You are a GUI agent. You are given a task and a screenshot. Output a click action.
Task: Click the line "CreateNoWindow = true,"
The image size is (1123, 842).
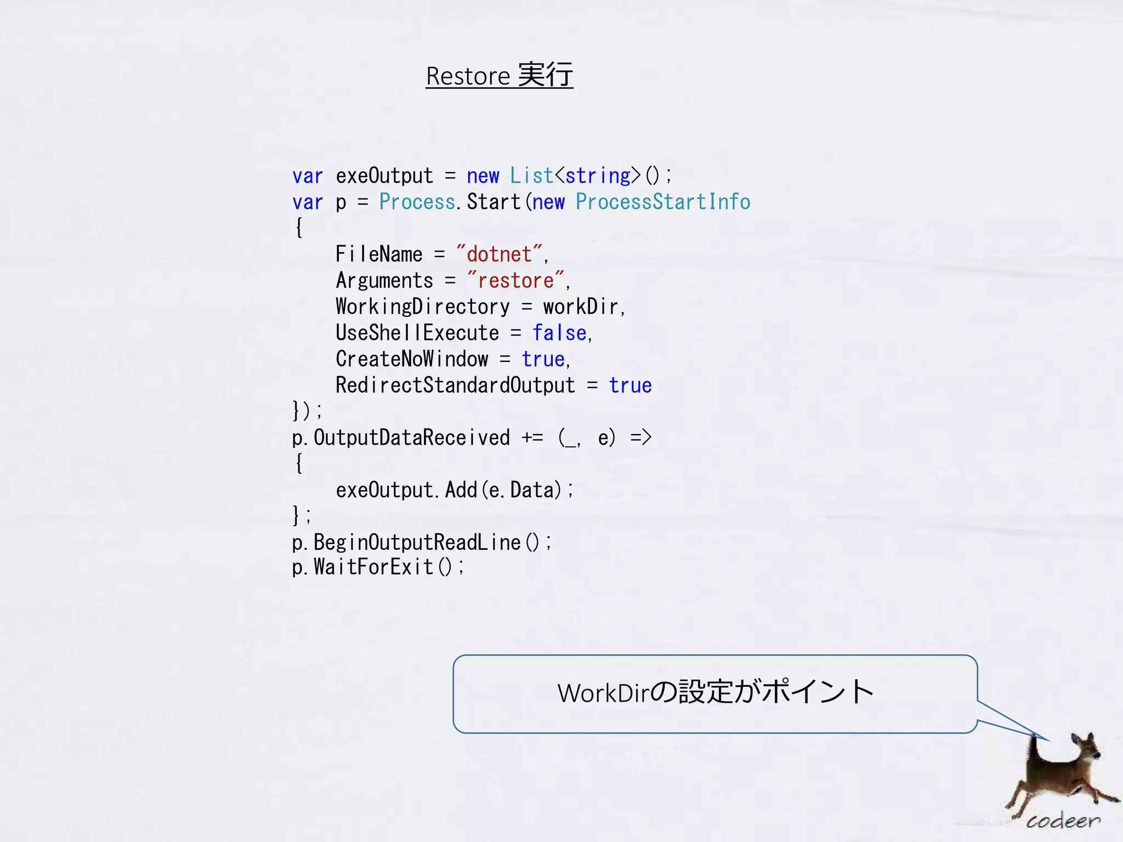coord(453,359)
